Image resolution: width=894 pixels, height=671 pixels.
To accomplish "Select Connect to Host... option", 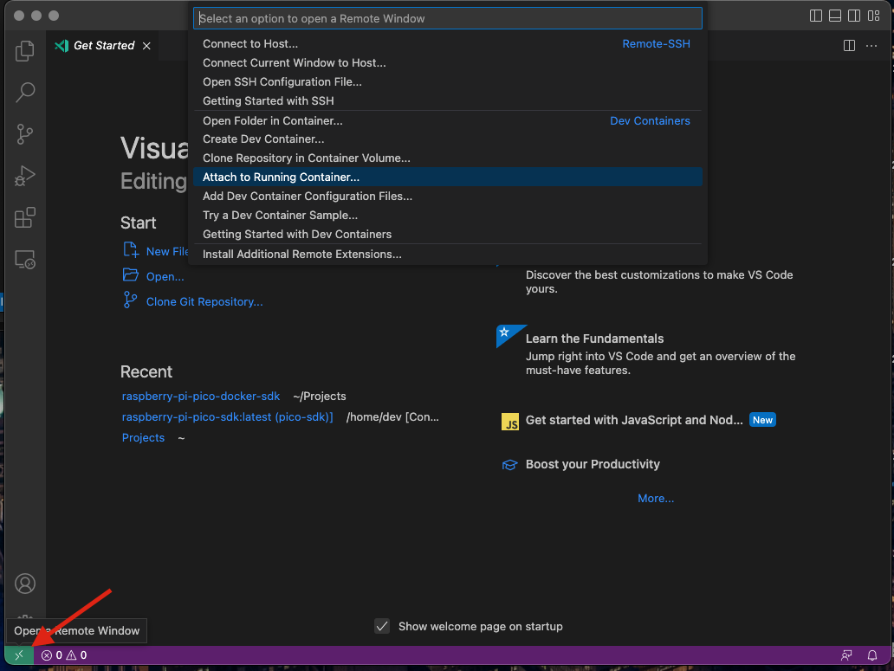I will pos(448,44).
